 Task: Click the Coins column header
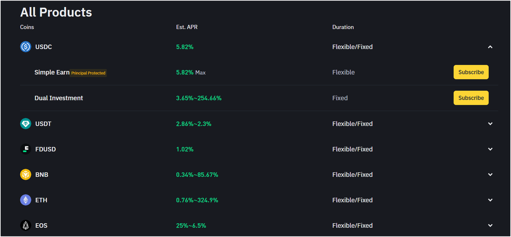tap(27, 27)
